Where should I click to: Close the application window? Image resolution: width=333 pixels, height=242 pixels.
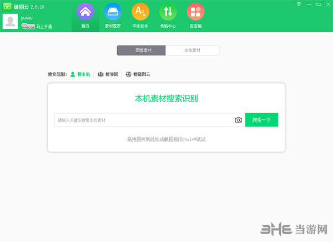pyautogui.click(x=329, y=4)
